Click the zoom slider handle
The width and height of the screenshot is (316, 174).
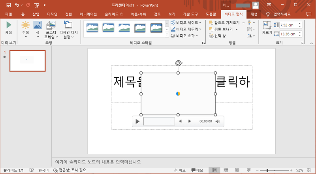click(x=267, y=170)
